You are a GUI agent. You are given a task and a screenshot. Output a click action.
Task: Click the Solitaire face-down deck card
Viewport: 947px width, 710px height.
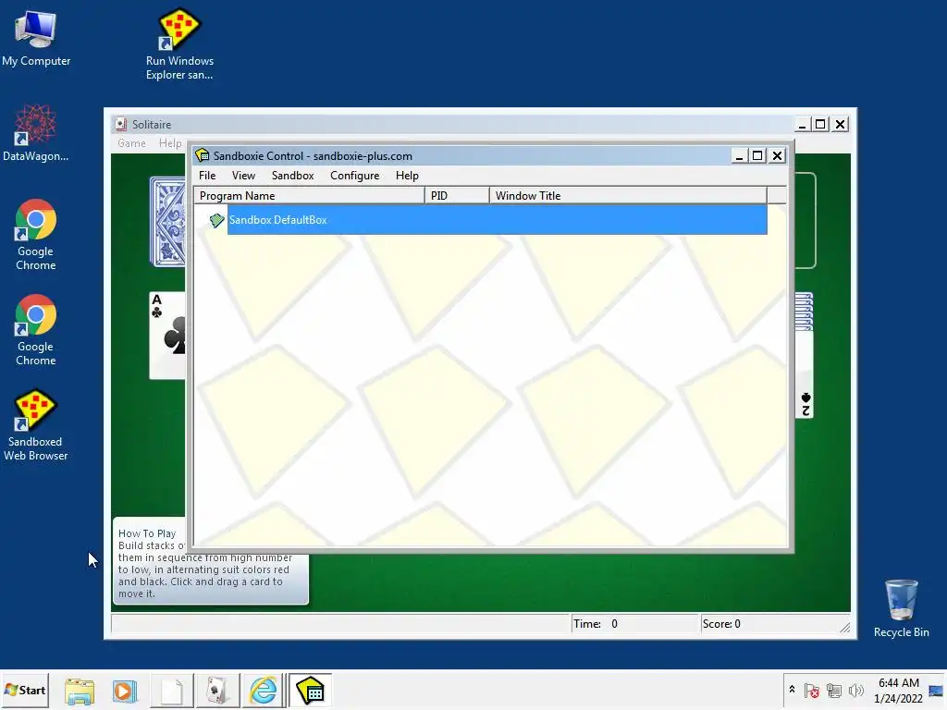point(167,222)
